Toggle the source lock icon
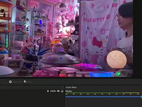This screenshot has height=107, width=142. point(62,91)
